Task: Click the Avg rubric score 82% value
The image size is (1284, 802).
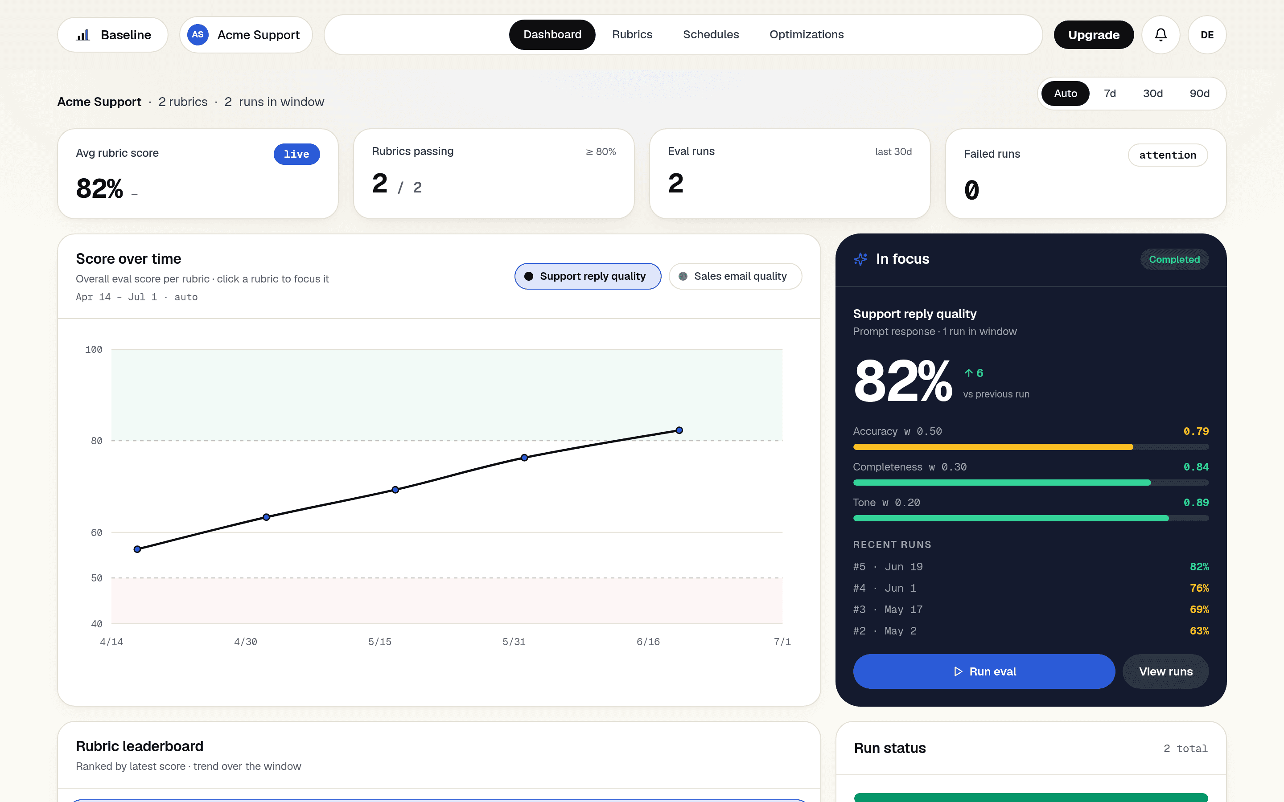Action: tap(100, 189)
